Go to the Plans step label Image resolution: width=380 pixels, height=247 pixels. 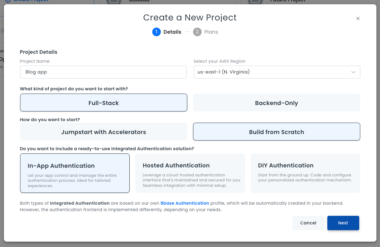click(211, 32)
